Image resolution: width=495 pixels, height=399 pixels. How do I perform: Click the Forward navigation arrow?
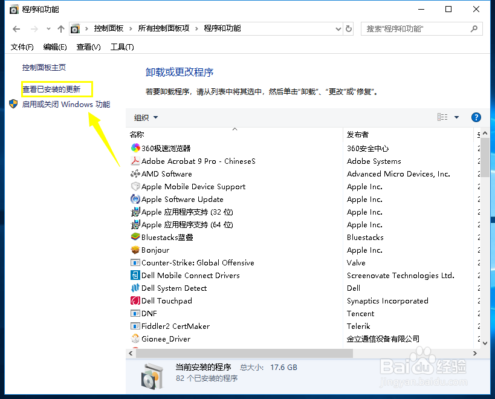coord(34,29)
